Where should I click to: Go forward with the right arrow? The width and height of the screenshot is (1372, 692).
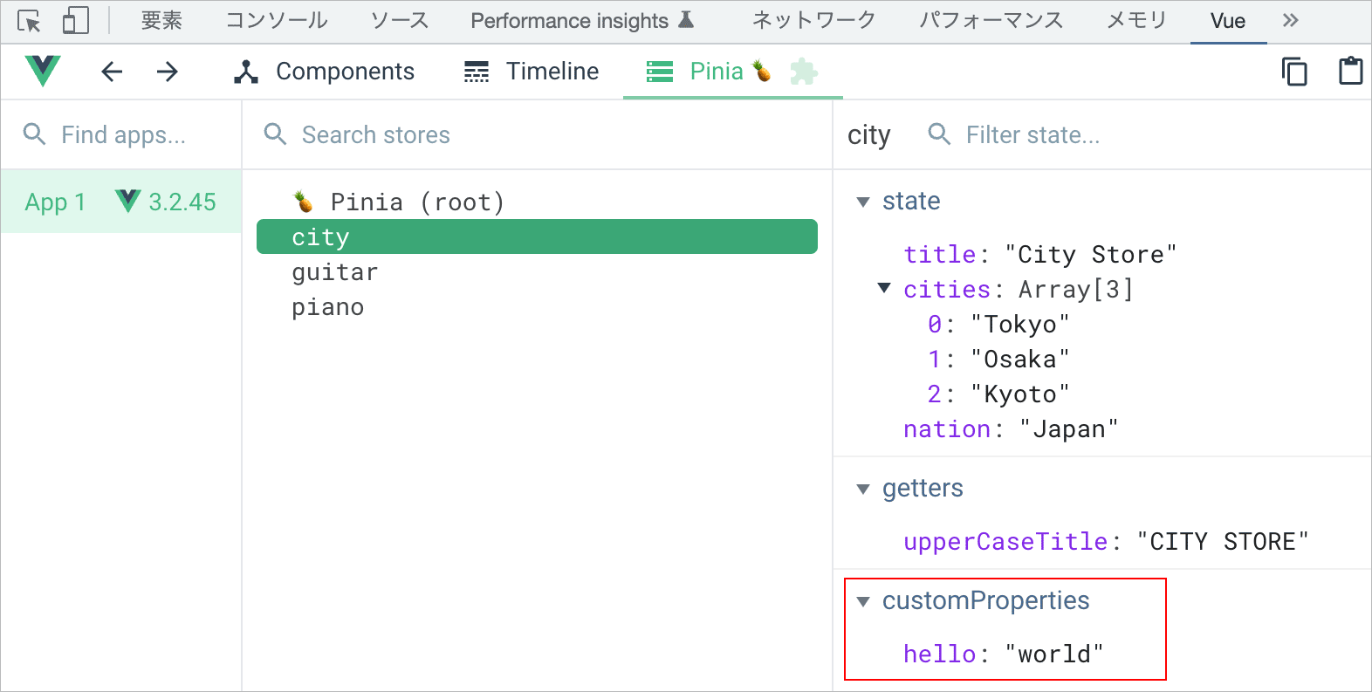[168, 72]
